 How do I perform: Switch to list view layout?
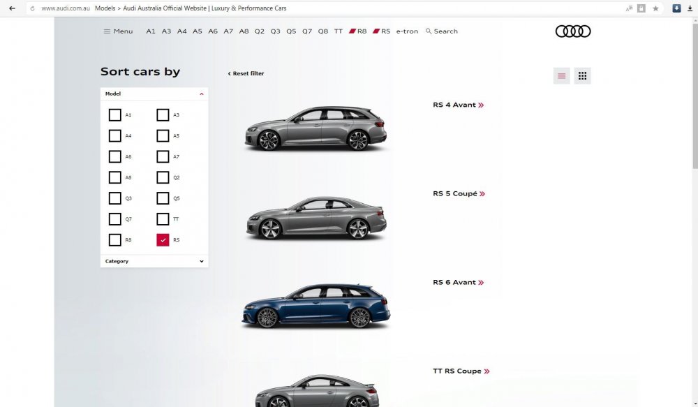coord(561,76)
